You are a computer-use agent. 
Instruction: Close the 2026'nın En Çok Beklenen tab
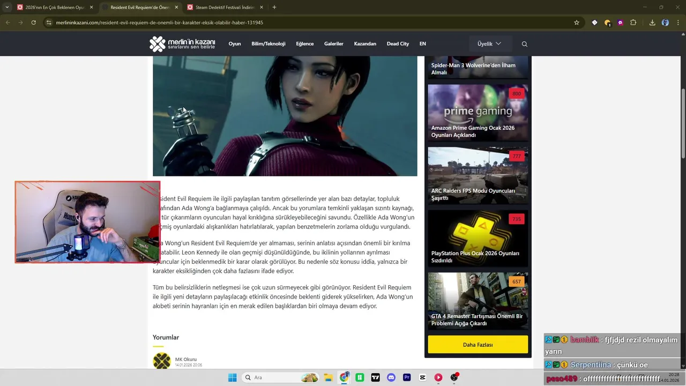click(91, 8)
